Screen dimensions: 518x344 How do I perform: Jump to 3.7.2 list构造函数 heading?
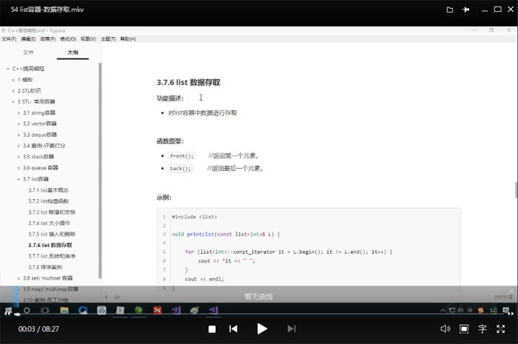click(x=48, y=201)
